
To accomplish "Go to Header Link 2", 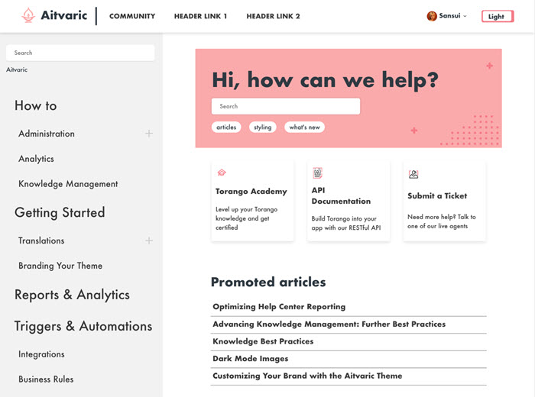I will pos(273,16).
